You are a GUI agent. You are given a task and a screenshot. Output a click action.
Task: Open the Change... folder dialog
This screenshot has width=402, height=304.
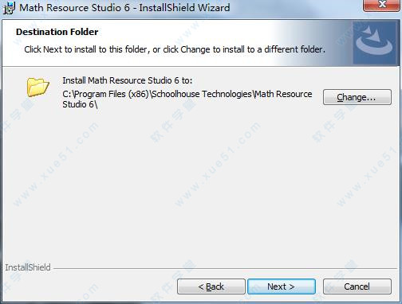(x=357, y=97)
